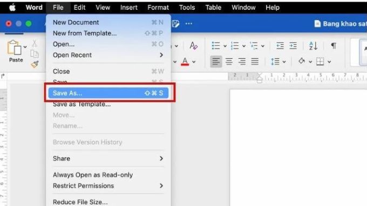This screenshot has width=367, height=206.
Task: Open the Apple menu
Action: 12,8
